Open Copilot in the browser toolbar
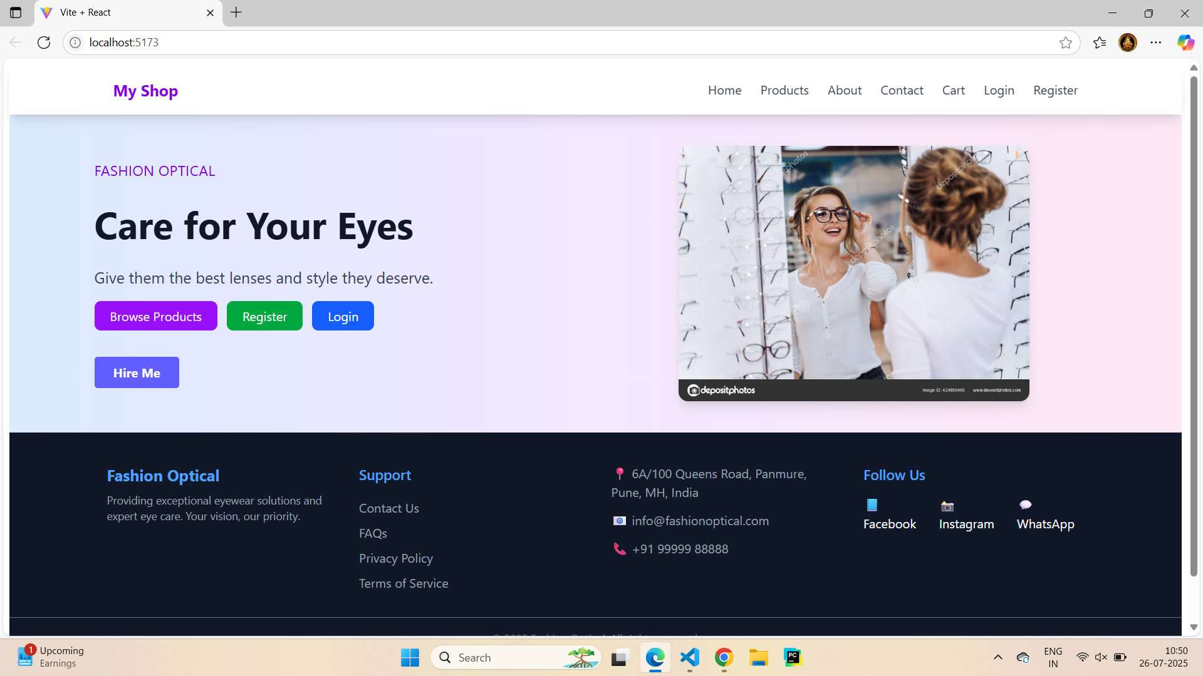1203x676 pixels. click(1186, 42)
